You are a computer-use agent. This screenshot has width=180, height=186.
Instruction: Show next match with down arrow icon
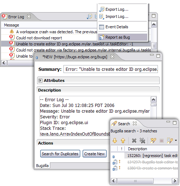(x=115, y=141)
